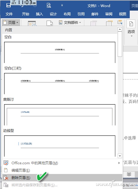
Task: Switch to the 视图 tab
Action: pos(123,14)
